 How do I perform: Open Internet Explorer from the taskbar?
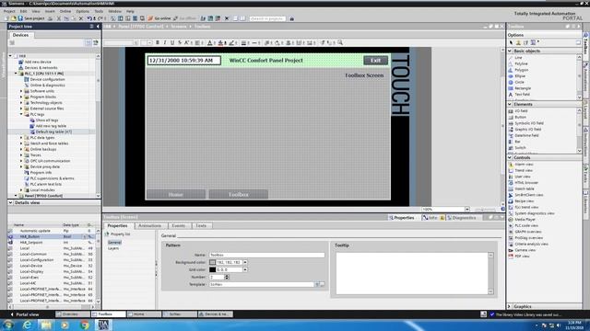click(27, 325)
